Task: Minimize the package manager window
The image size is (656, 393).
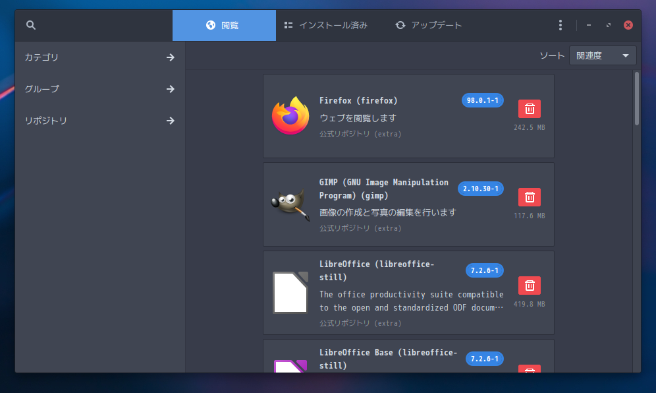Action: pyautogui.click(x=589, y=25)
